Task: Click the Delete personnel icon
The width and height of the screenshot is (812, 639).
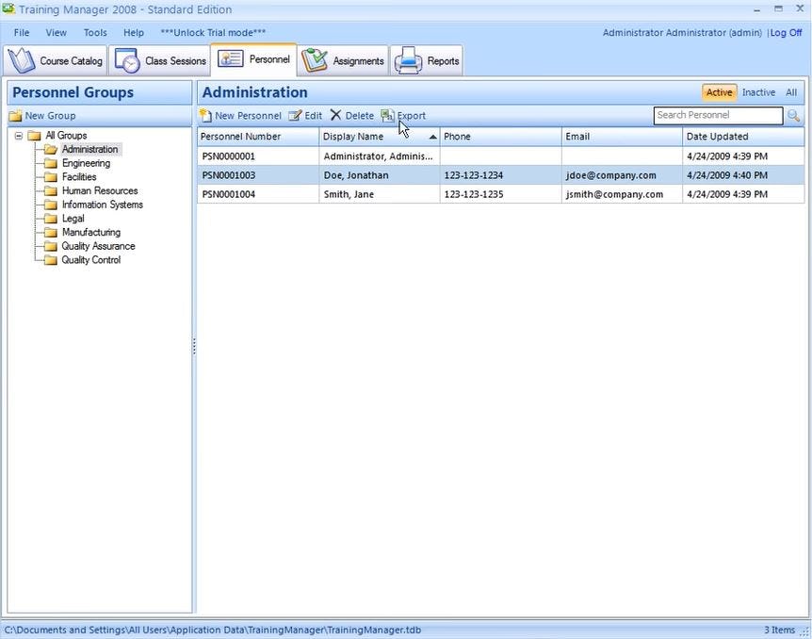Action: (x=336, y=115)
